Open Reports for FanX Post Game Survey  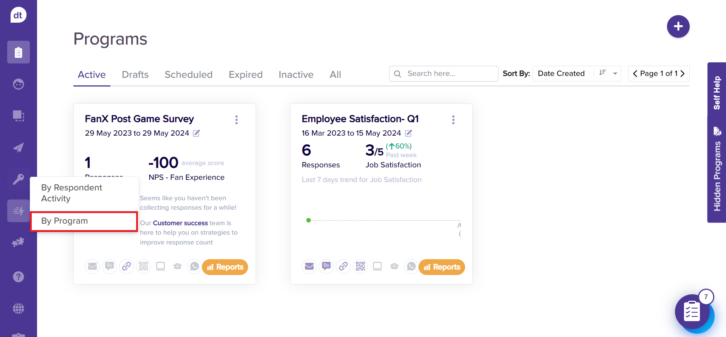pos(225,267)
